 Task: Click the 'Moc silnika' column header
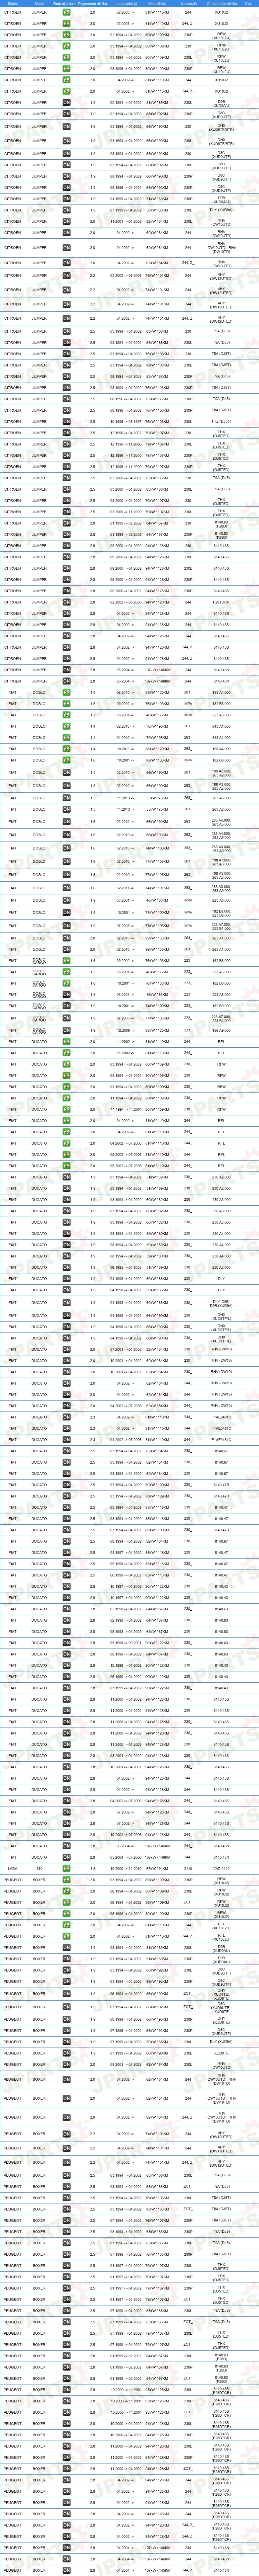157,4
